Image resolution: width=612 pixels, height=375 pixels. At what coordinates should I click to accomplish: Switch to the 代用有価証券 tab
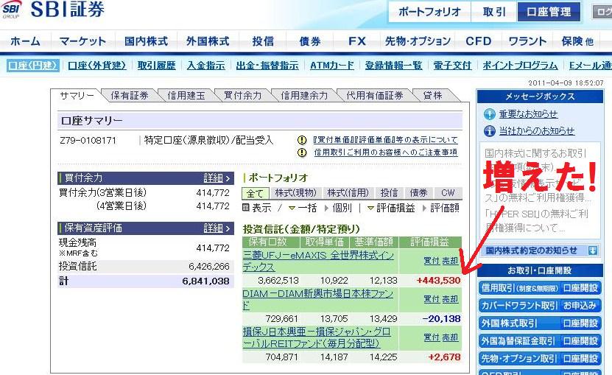375,96
